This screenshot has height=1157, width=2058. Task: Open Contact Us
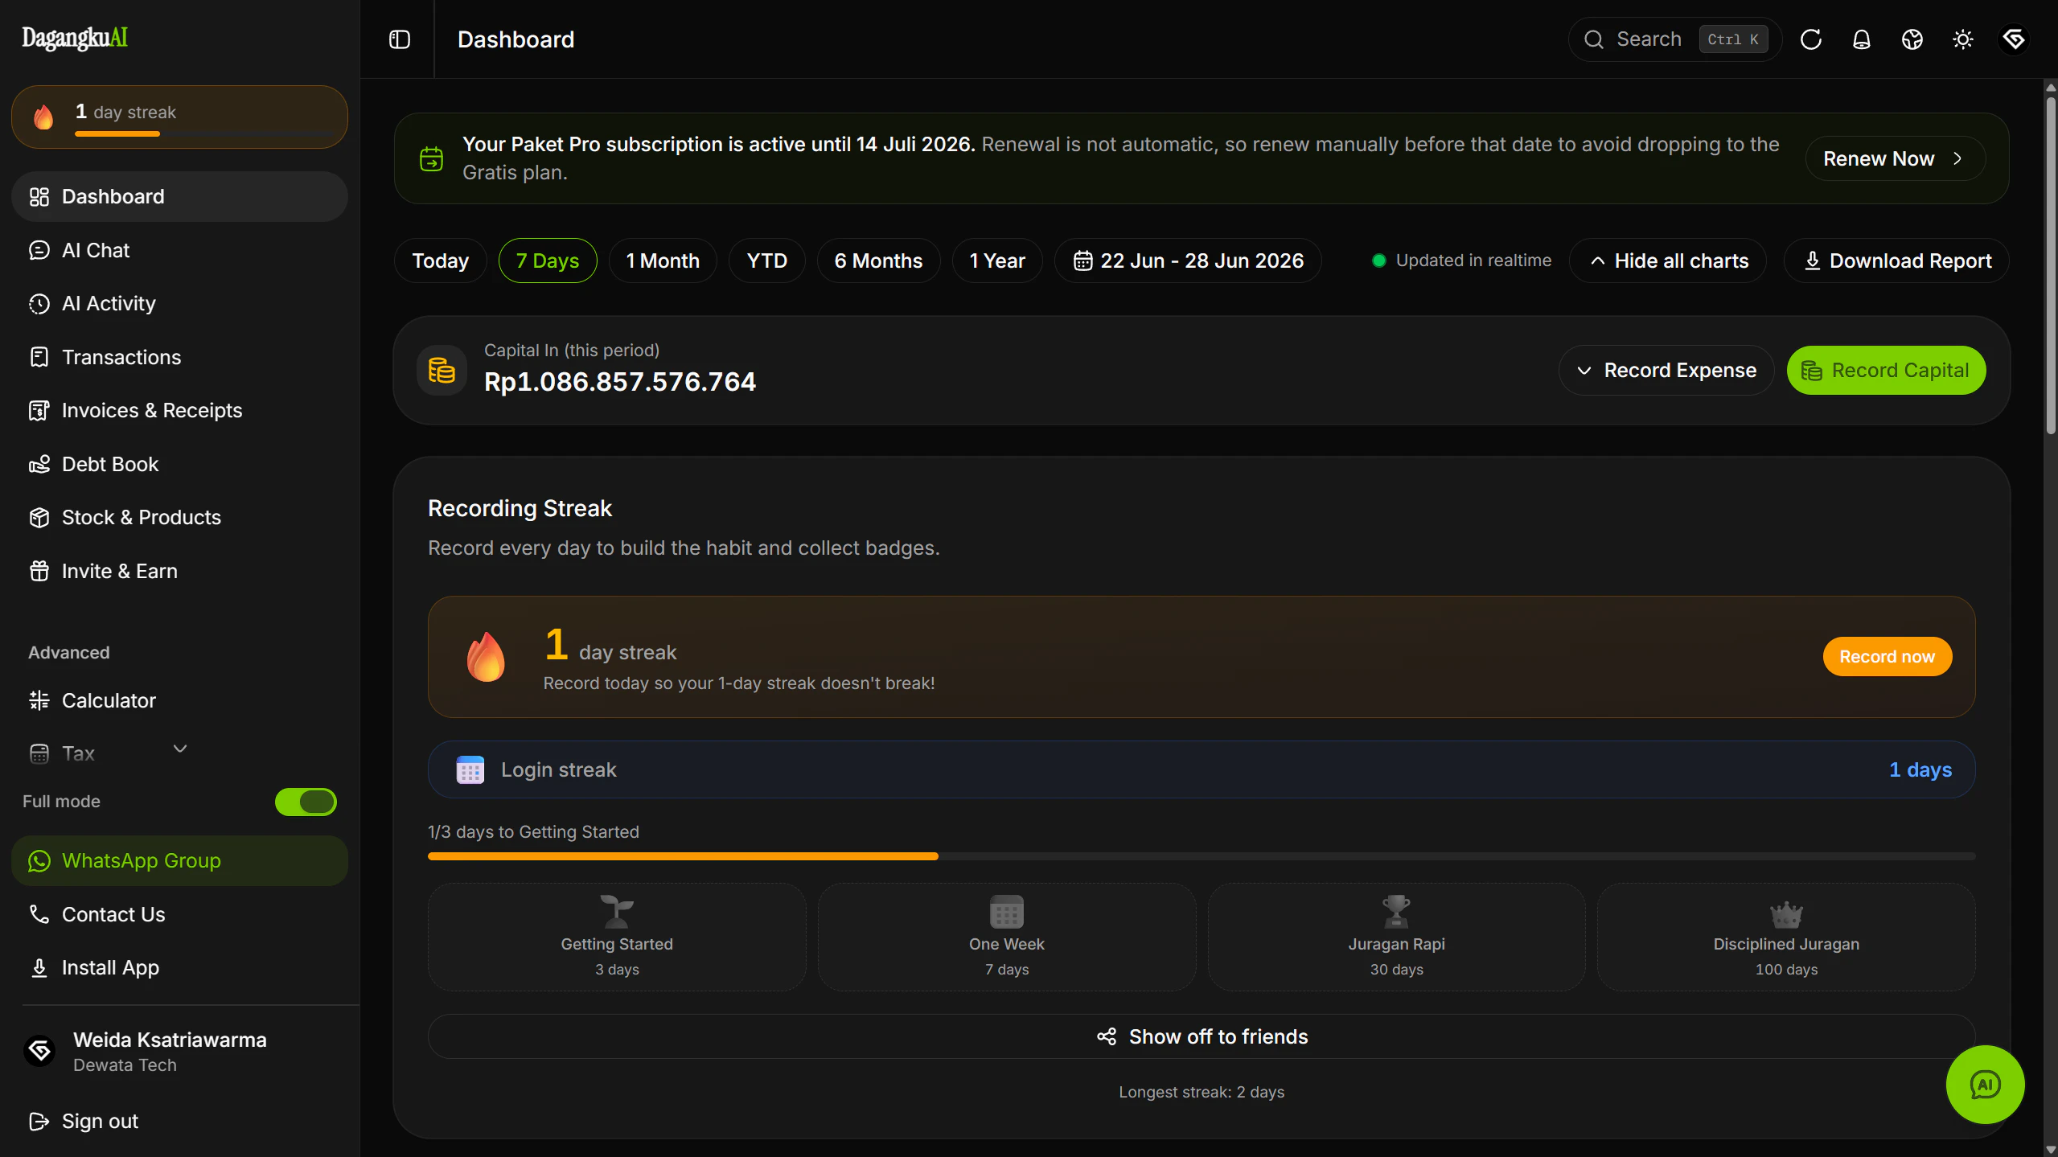pos(179,914)
